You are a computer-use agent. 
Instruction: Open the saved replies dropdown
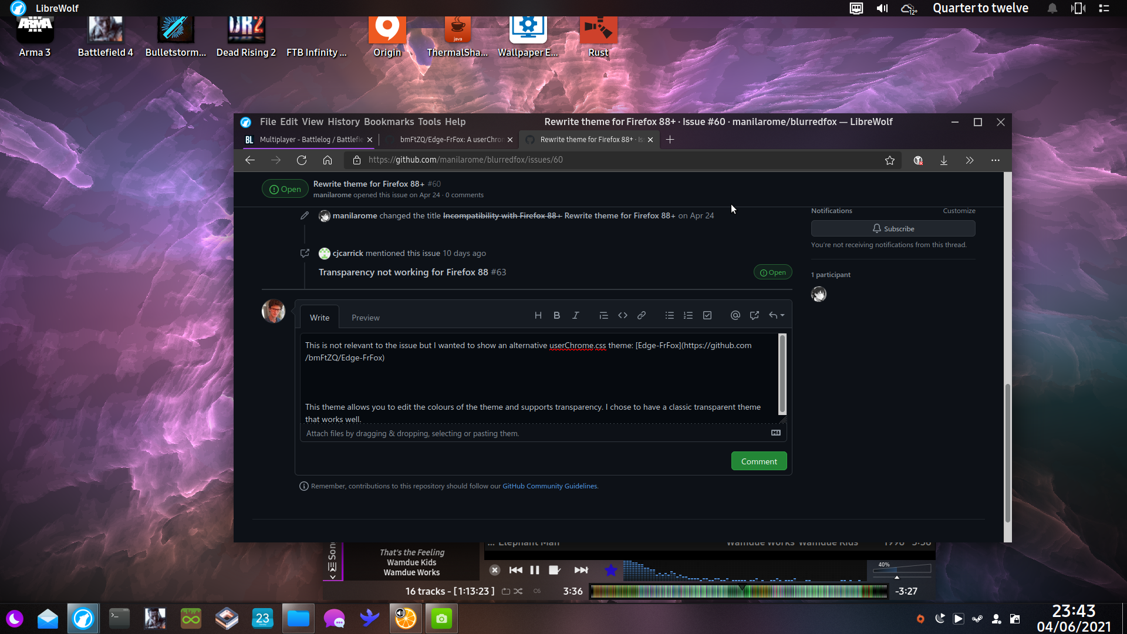pos(776,316)
